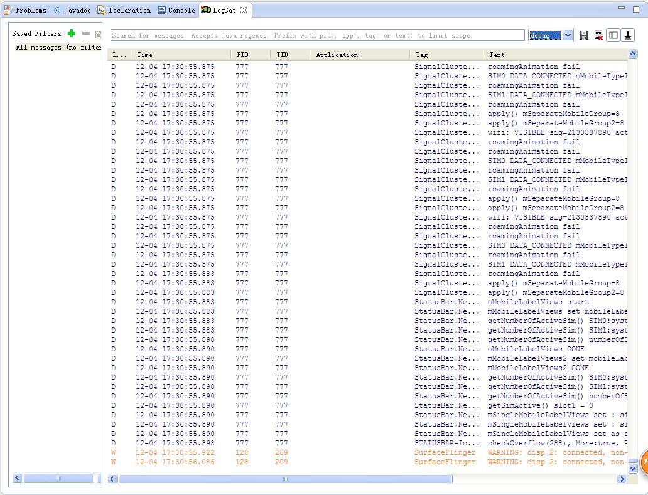Switch to the Problems tab
Viewport: 648px width, 495px height.
coord(25,10)
